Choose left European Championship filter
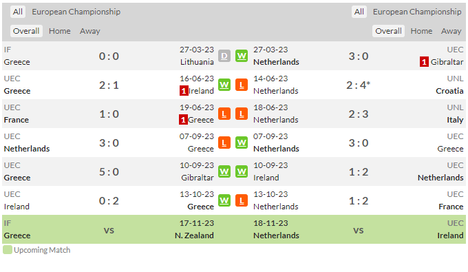Screen dimensions: 468x272 click(76, 12)
